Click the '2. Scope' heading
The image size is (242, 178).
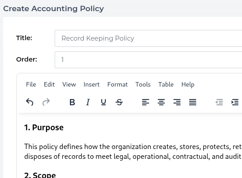[x=40, y=175]
